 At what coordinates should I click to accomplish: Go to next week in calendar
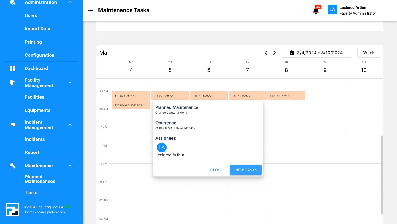275,53
